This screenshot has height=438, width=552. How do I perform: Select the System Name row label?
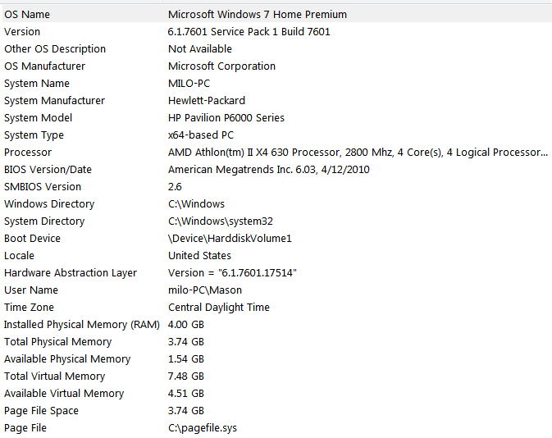pos(37,84)
